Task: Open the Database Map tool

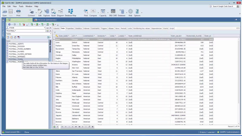Action: pos(71,12)
